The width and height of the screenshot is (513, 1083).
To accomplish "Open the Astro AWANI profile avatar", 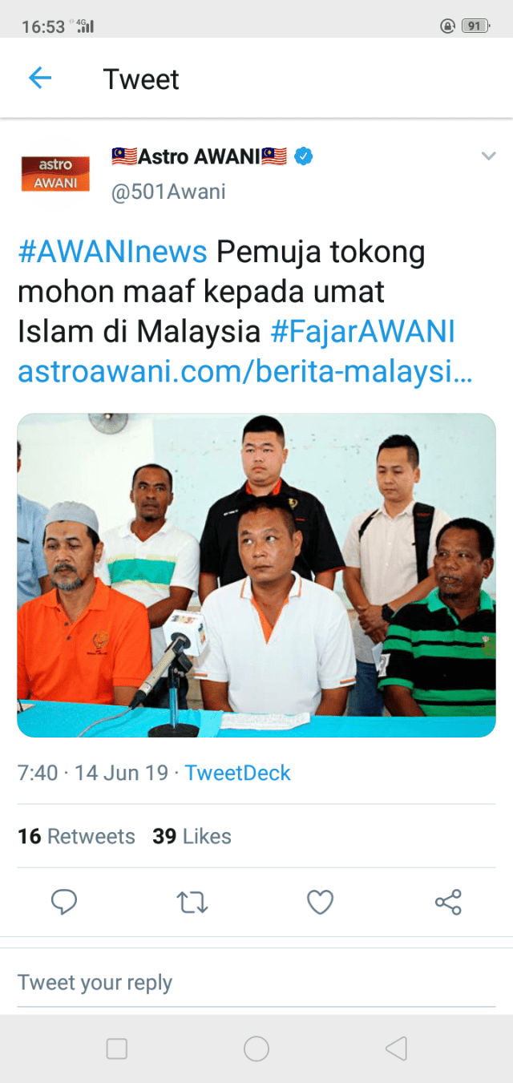I will pos(55,173).
